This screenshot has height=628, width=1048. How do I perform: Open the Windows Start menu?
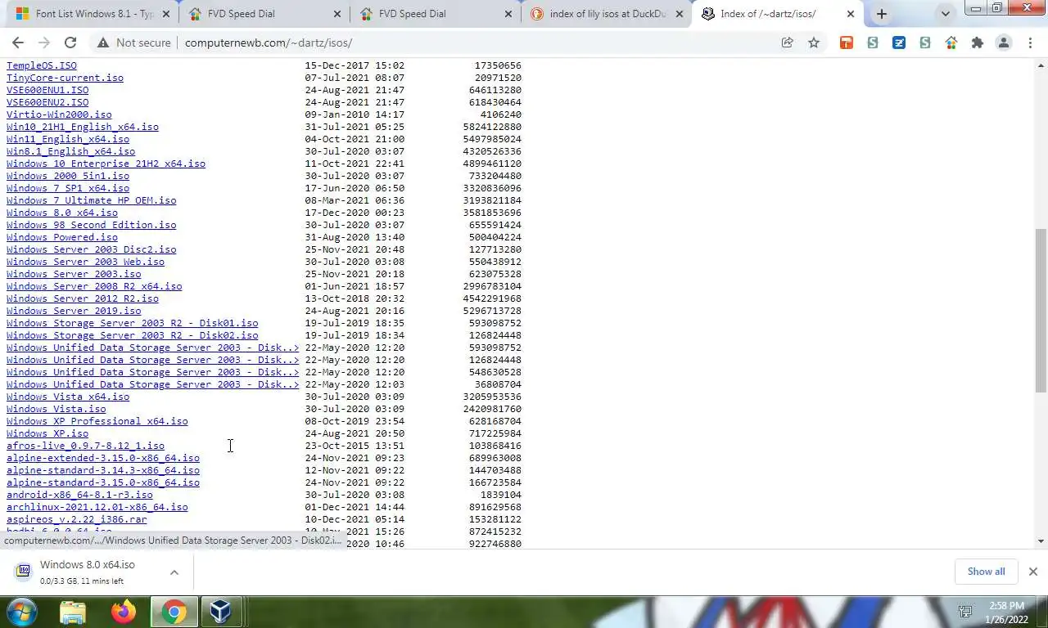[22, 612]
